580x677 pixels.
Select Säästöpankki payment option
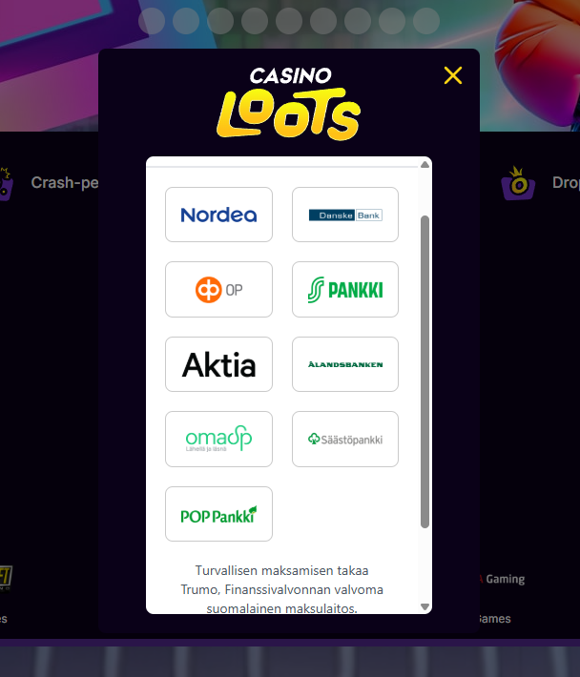pyautogui.click(x=345, y=440)
